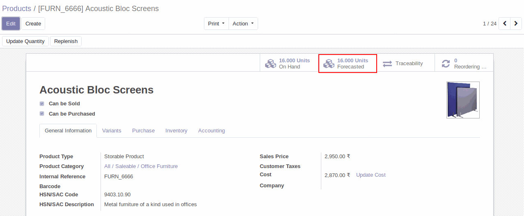Expand the Action dropdown
This screenshot has height=216, width=524.
(x=243, y=23)
